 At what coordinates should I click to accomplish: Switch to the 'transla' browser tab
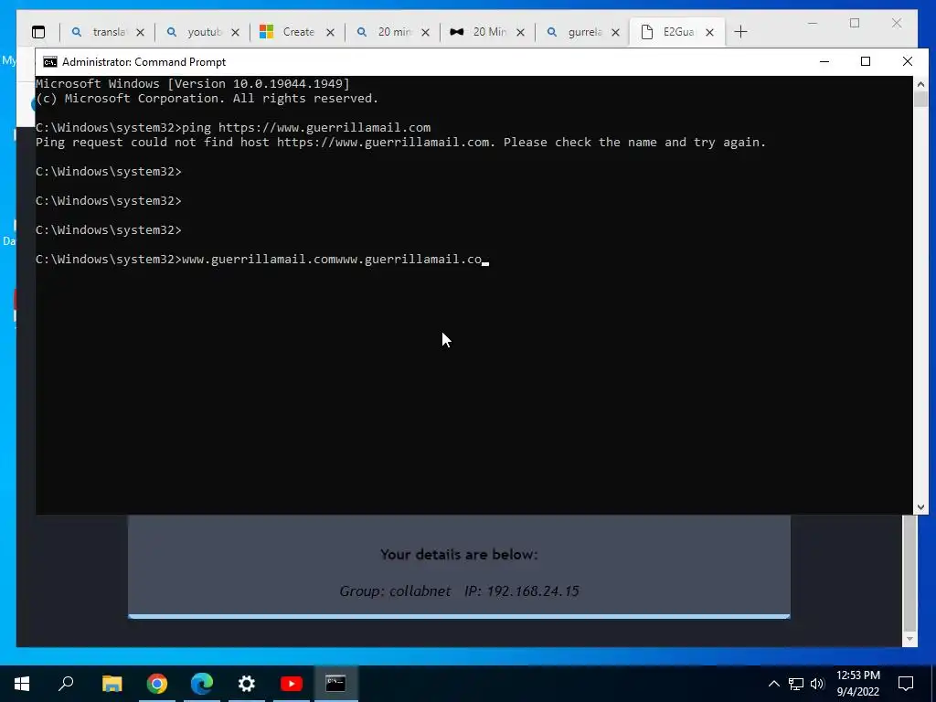[108, 32]
